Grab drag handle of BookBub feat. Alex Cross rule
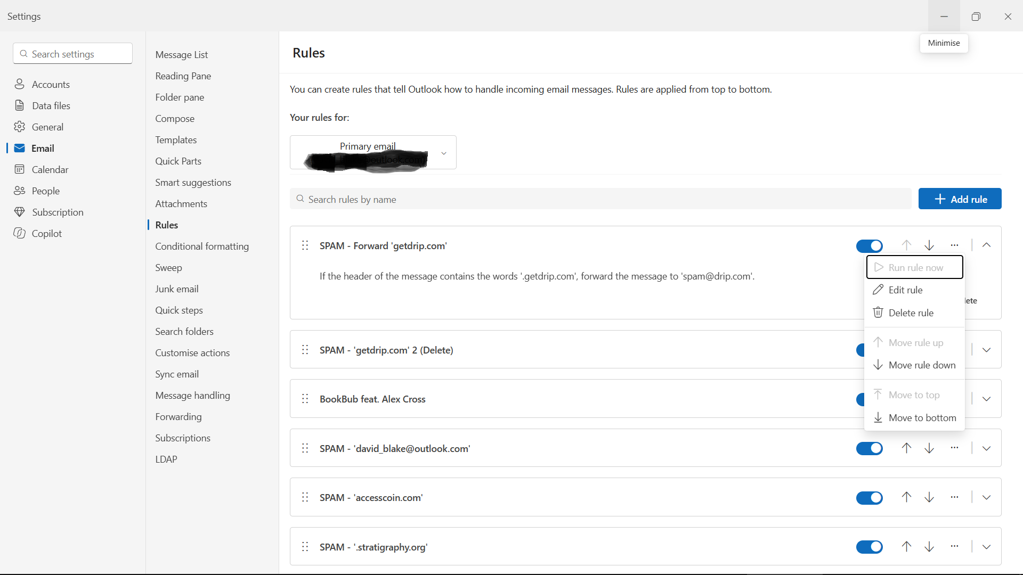The width and height of the screenshot is (1023, 575). (x=305, y=399)
